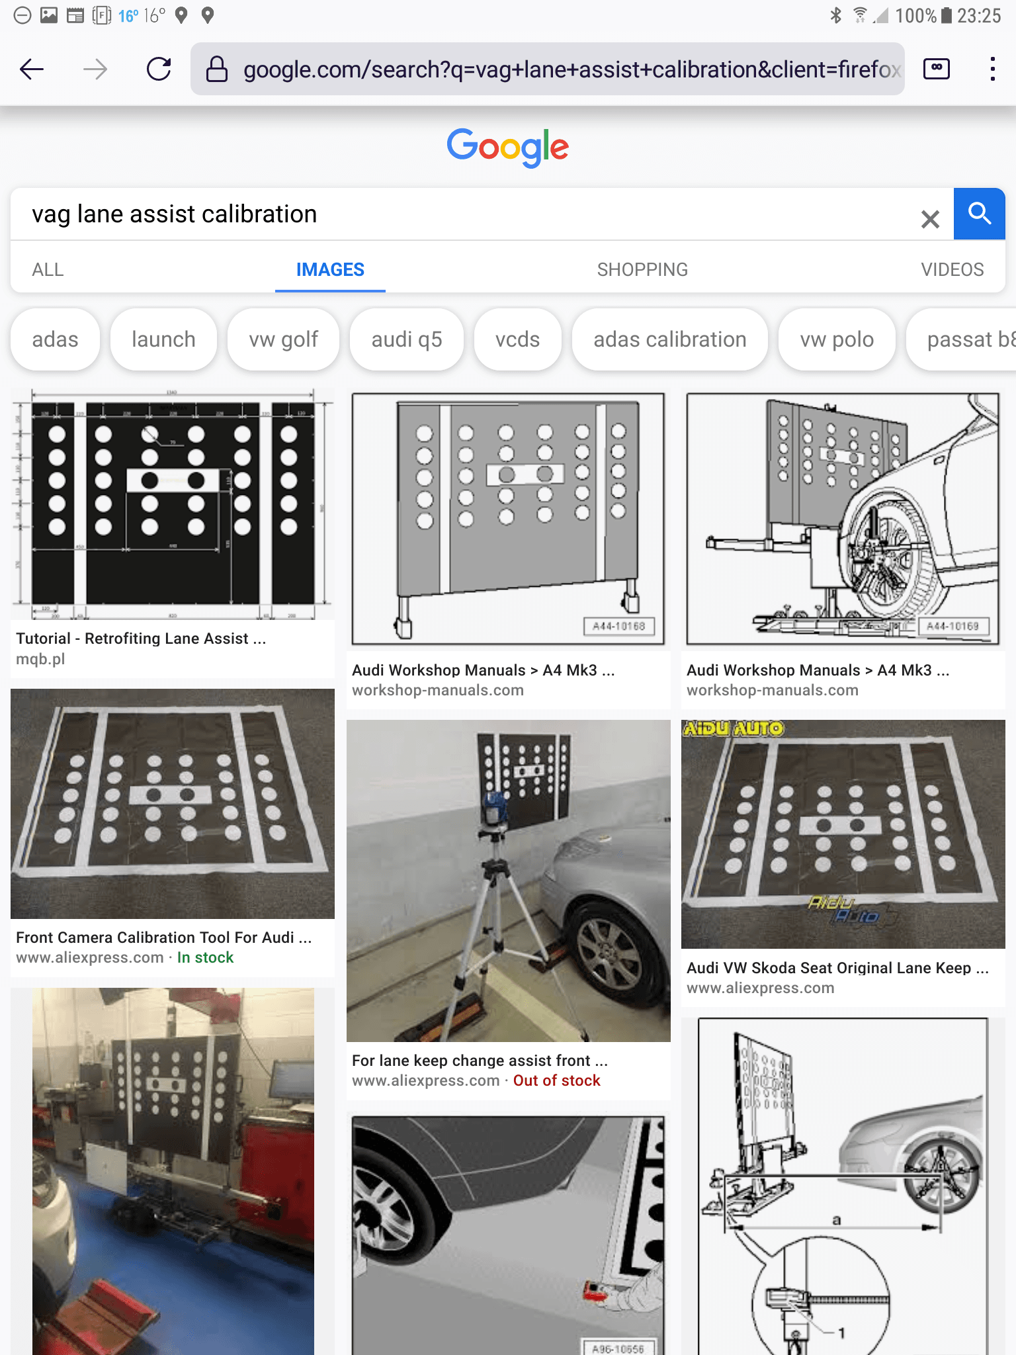Filter by the audi q5 chip
The height and width of the screenshot is (1355, 1016).
407,339
